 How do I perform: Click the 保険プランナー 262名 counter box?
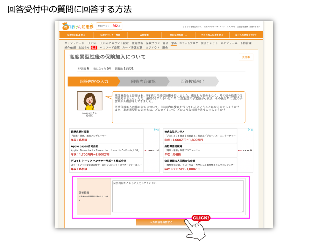click(x=109, y=26)
